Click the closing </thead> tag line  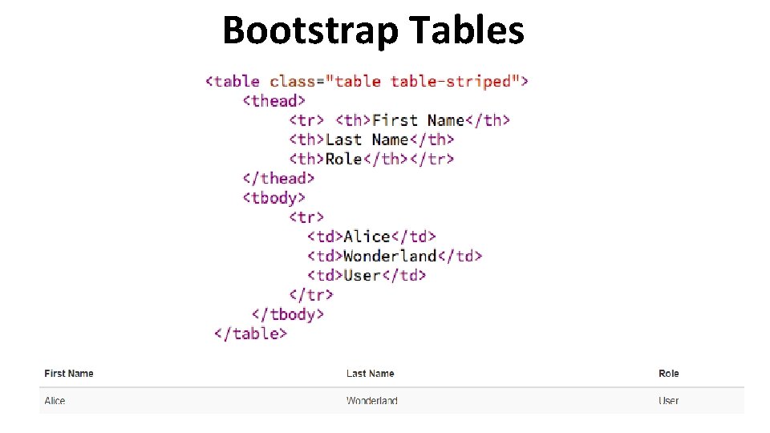point(278,178)
